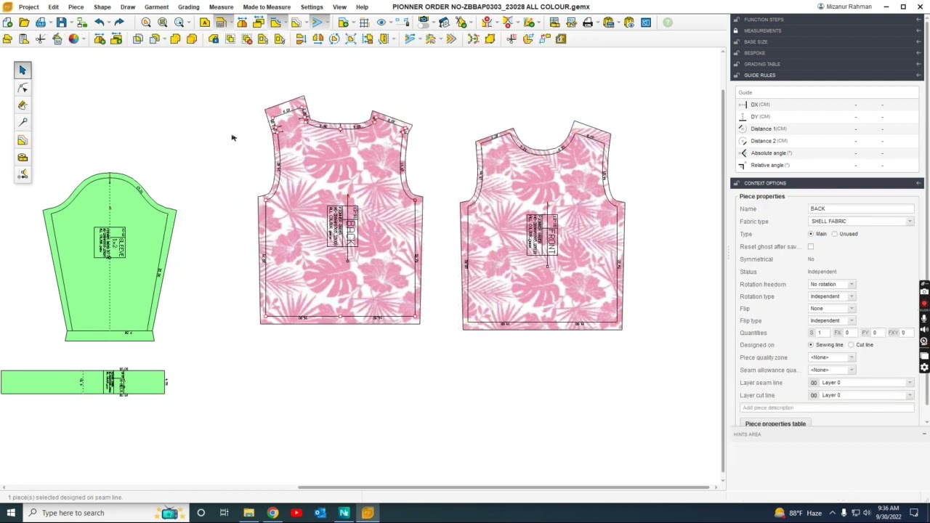Image resolution: width=930 pixels, height=523 pixels.
Task: Toggle the eye visibility icon in toolbar
Action: point(381,23)
